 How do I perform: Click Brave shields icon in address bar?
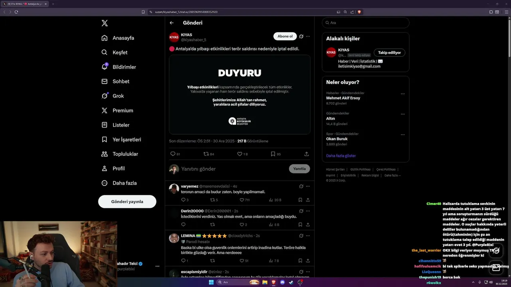click(x=359, y=12)
